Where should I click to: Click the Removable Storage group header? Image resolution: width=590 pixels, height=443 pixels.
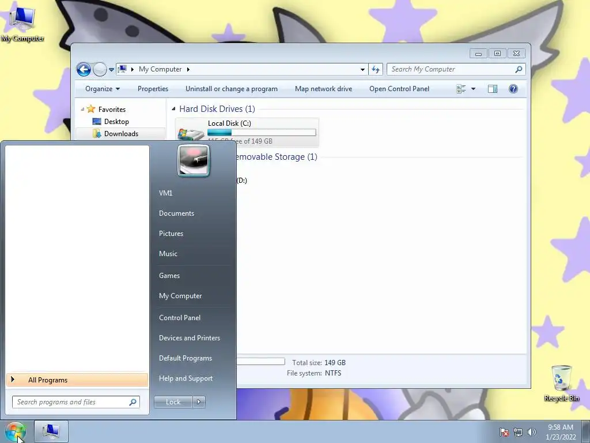276,157
